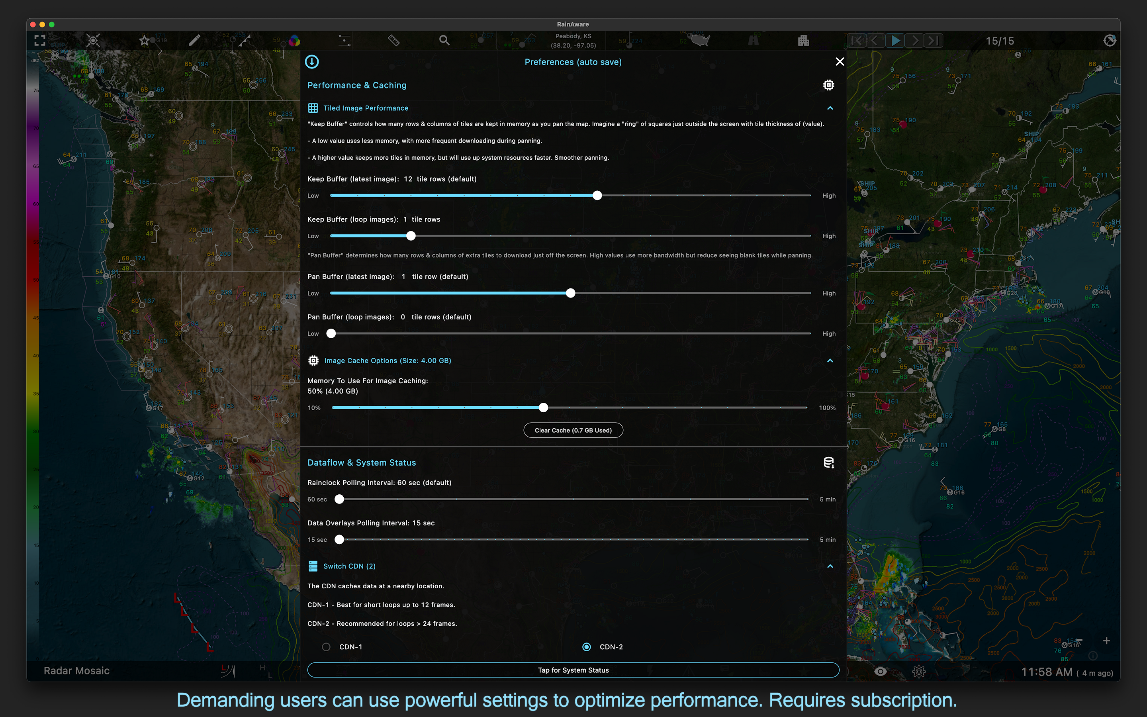Click the Tiled Image Performance grid icon
1147x717 pixels.
[x=313, y=108]
